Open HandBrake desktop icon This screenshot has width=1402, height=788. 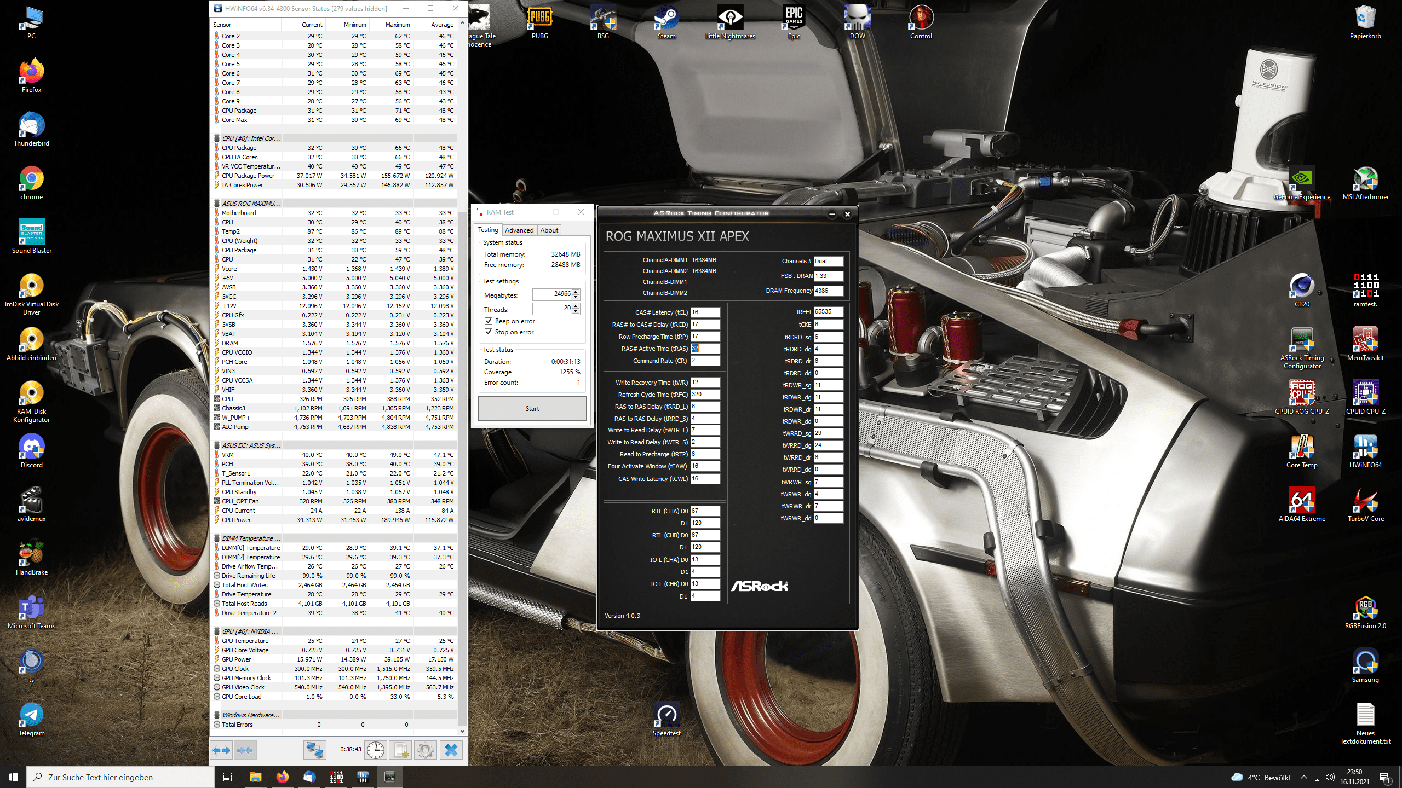pyautogui.click(x=32, y=558)
